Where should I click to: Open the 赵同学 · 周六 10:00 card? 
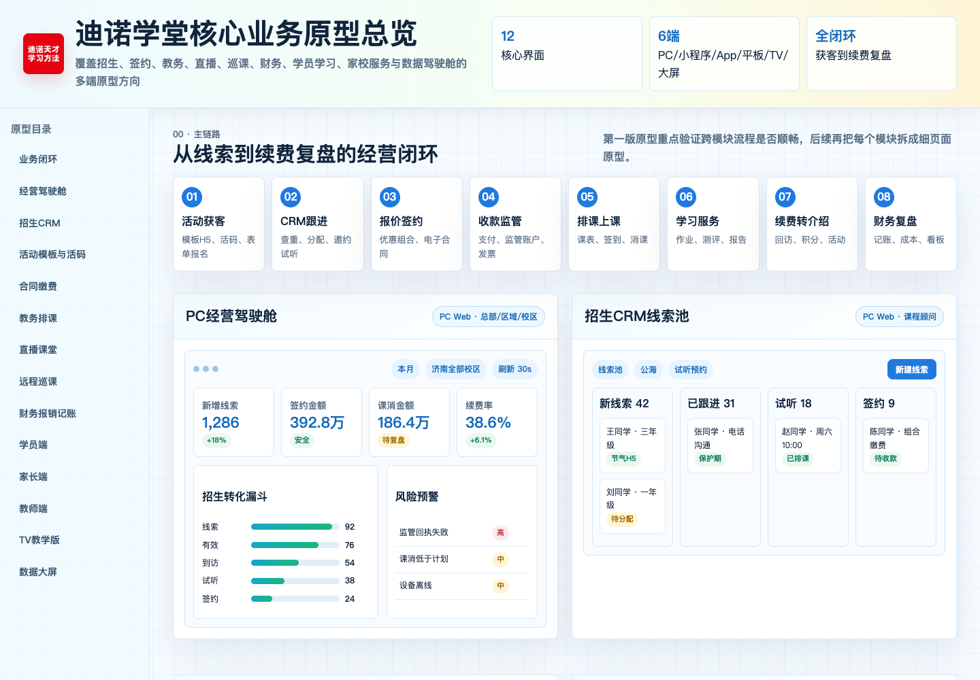click(x=808, y=445)
